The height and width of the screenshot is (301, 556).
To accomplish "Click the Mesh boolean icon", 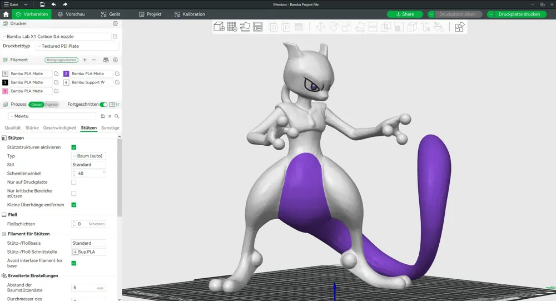I will click(386, 27).
